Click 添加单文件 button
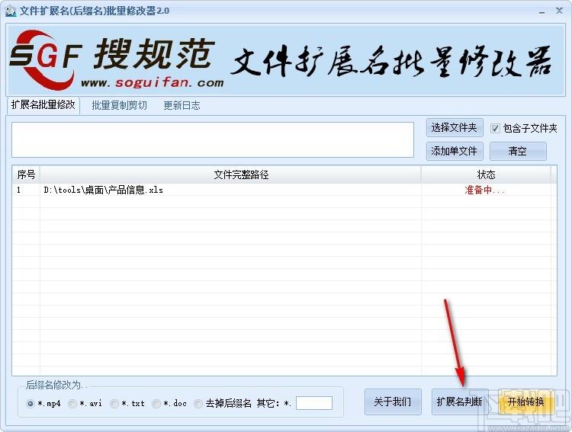 [455, 151]
